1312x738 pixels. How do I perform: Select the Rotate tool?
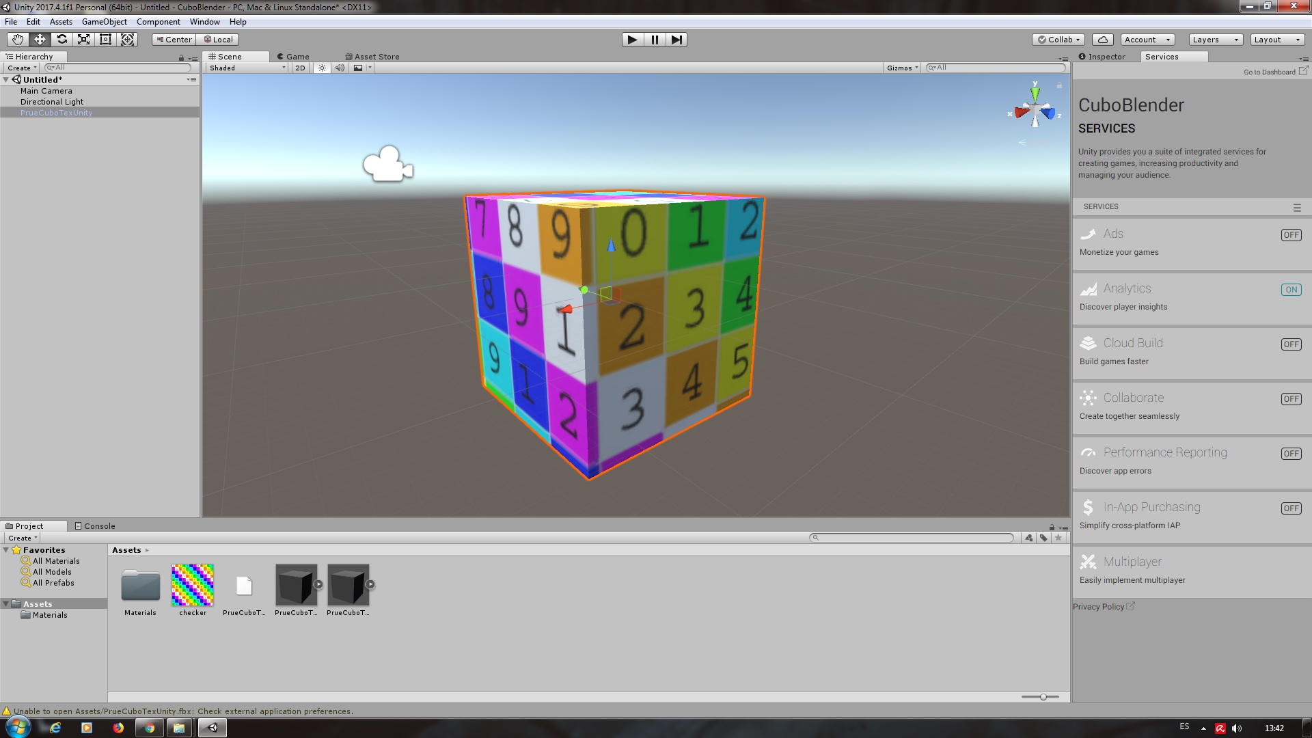(61, 40)
